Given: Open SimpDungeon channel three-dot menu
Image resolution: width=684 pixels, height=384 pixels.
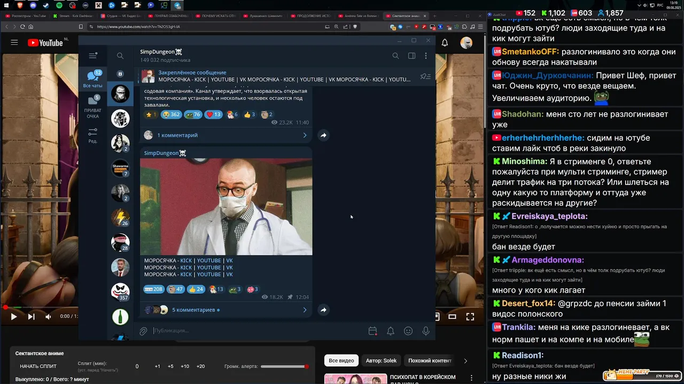Looking at the screenshot, I should tap(426, 55).
